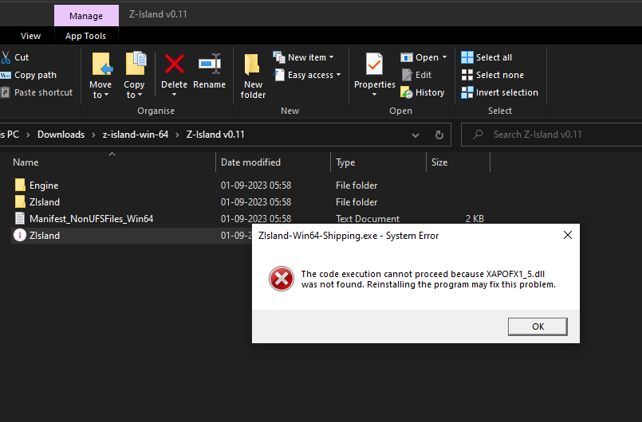Create a New folder
Screen dimensions: 642x422
pyautogui.click(x=253, y=76)
